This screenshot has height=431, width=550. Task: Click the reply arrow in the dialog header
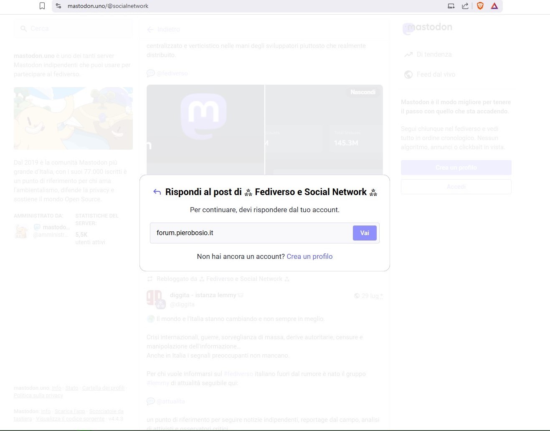[157, 192]
